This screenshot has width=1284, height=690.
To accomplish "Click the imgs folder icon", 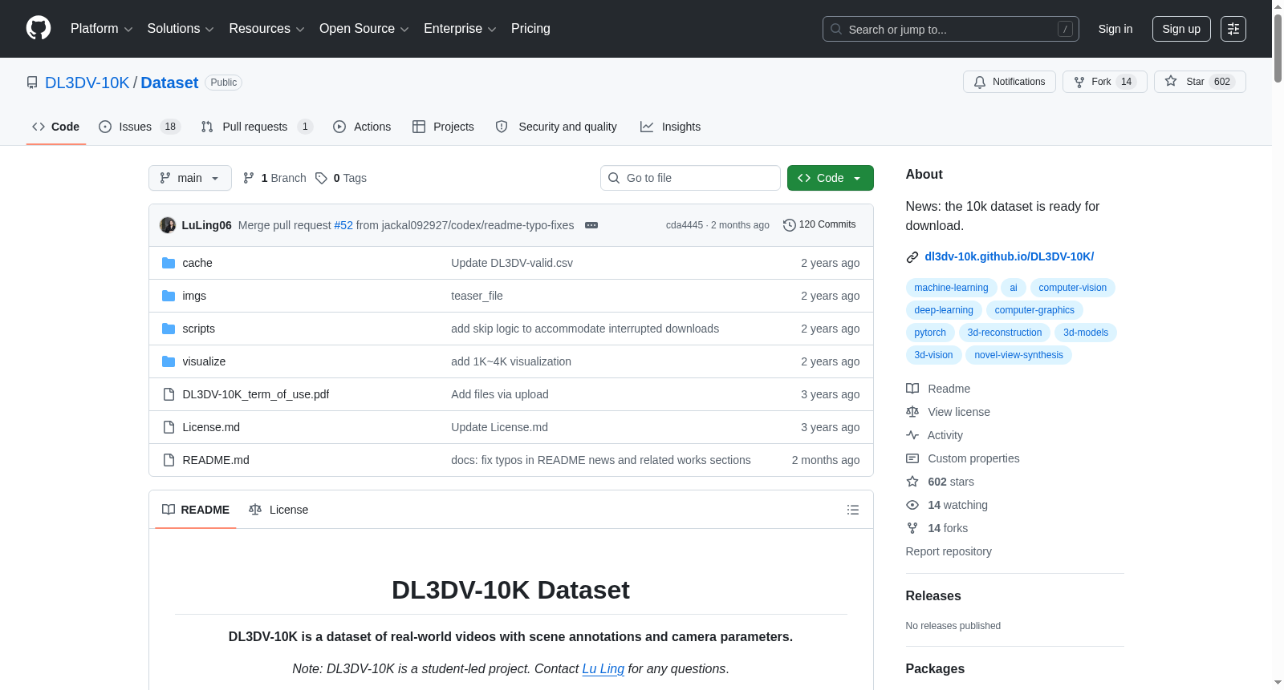I will pos(169,296).
